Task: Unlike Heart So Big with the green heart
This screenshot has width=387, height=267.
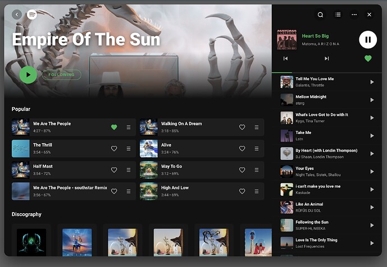Action: point(368,58)
